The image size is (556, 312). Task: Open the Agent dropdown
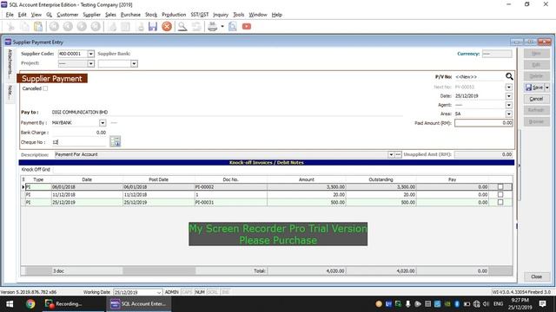tap(508, 105)
